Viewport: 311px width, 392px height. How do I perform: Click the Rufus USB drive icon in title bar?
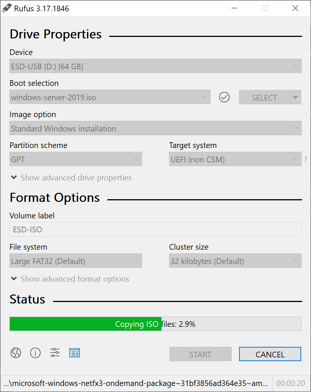tap(7, 8)
